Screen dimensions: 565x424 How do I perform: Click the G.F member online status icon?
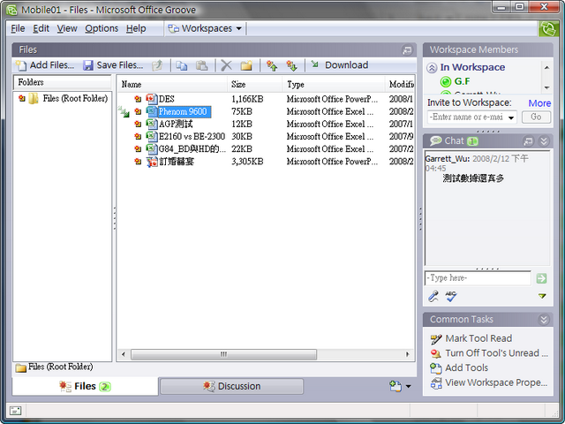click(x=446, y=82)
